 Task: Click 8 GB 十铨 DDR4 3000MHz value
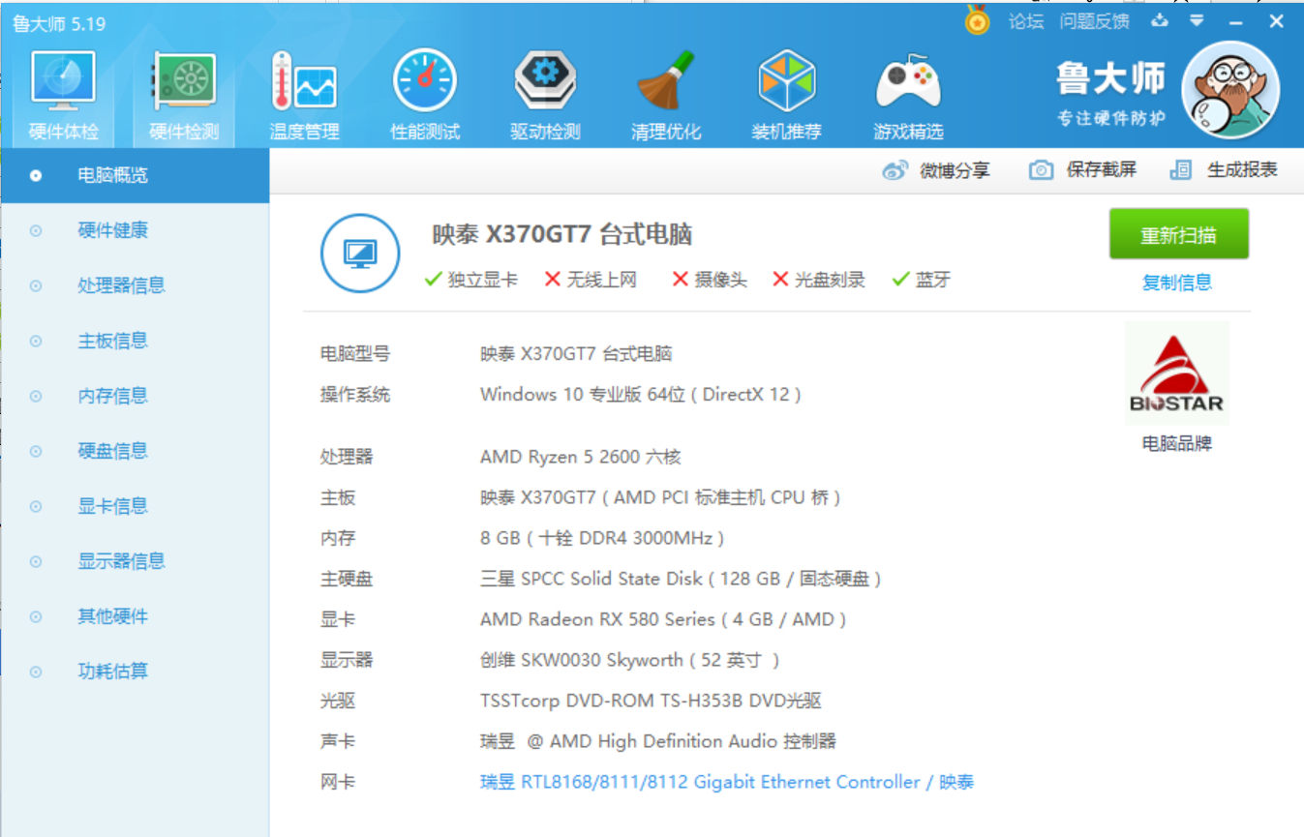(x=602, y=538)
